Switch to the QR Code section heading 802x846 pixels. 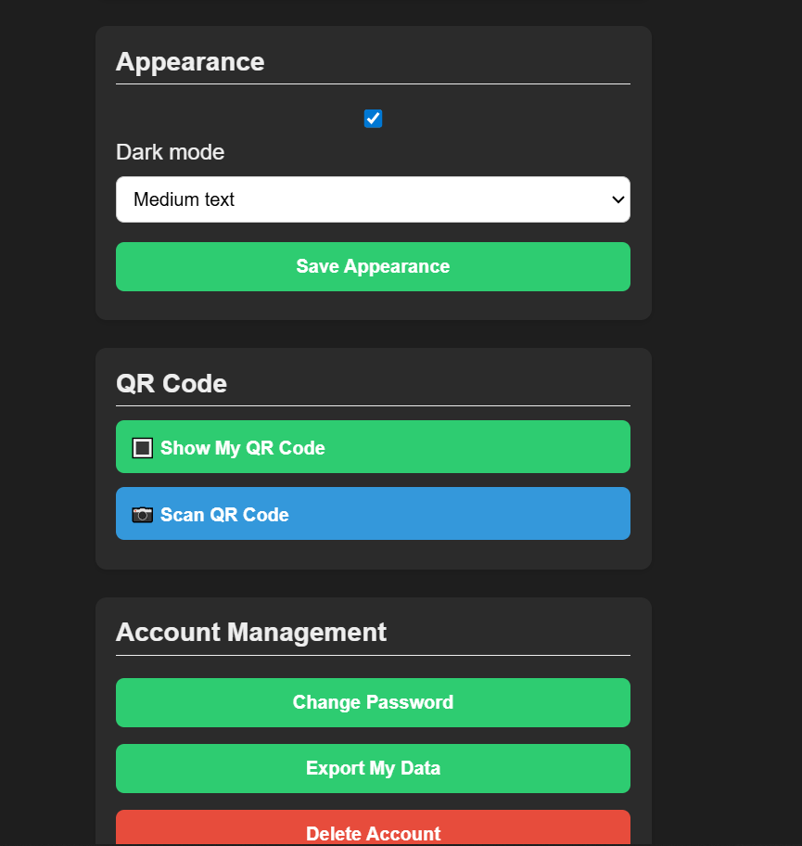point(172,383)
